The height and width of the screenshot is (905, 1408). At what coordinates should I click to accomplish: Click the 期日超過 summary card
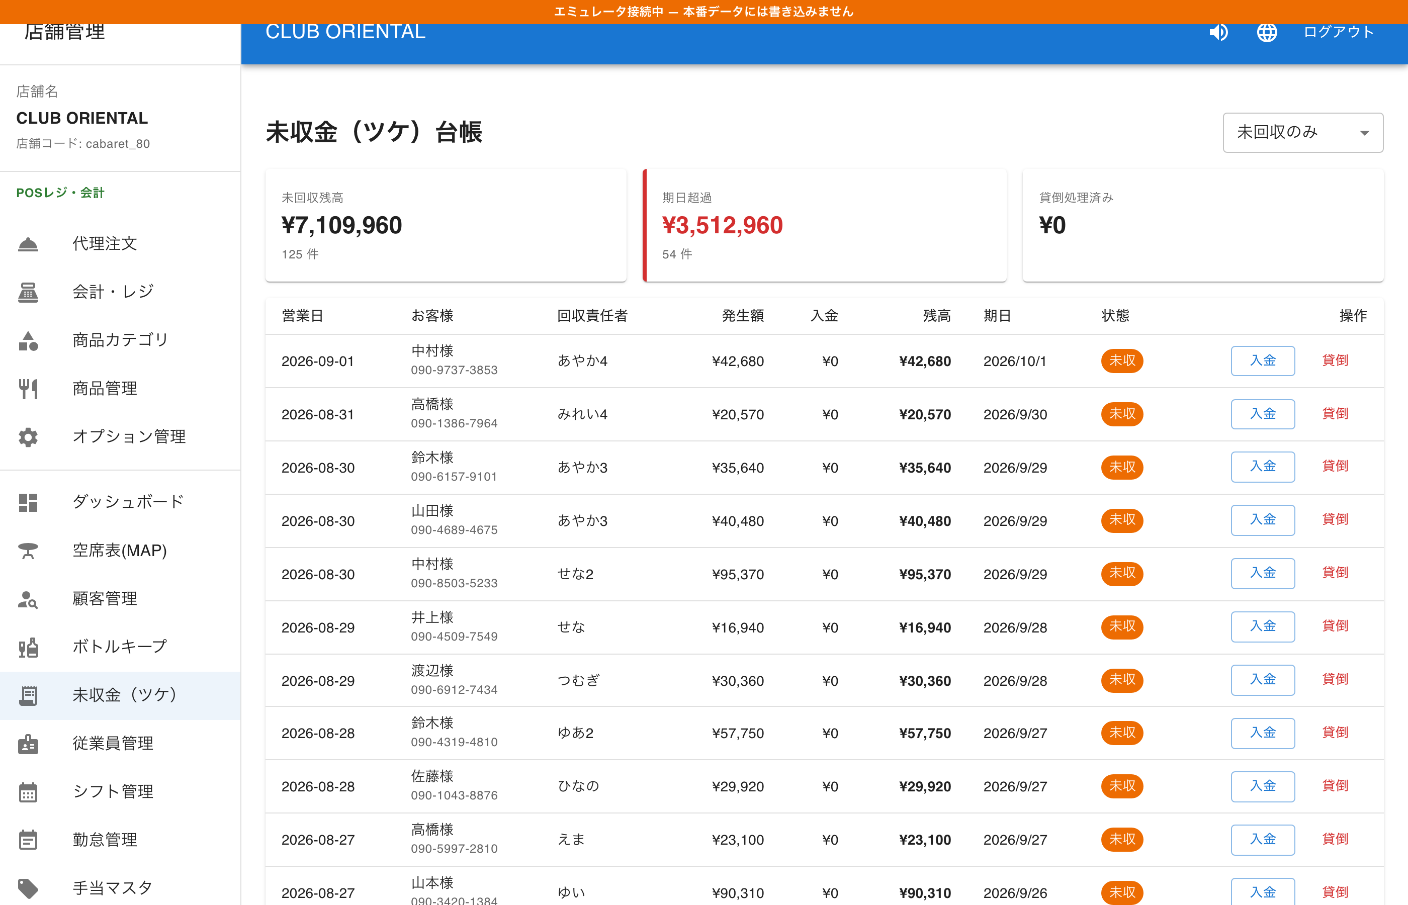tap(825, 225)
